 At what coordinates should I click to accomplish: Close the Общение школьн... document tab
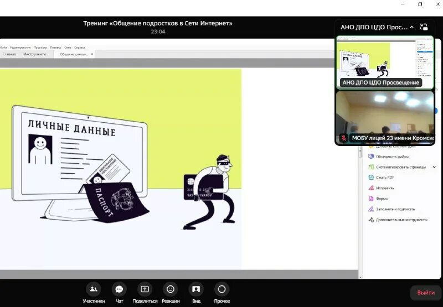pos(92,54)
